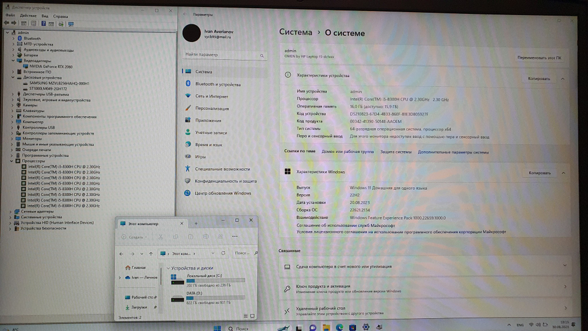The width and height of the screenshot is (588, 331).
Task: Open Центр обновления Windows in Settings
Action: pos(225,193)
